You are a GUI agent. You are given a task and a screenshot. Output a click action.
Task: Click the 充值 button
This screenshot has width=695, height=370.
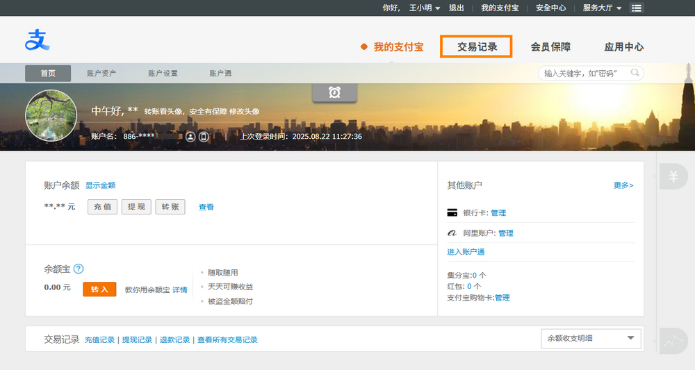click(102, 207)
